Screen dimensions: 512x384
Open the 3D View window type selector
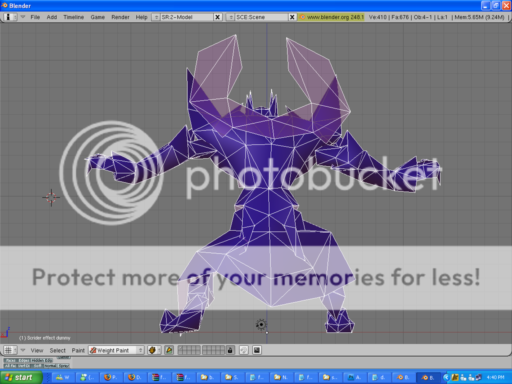pos(10,350)
